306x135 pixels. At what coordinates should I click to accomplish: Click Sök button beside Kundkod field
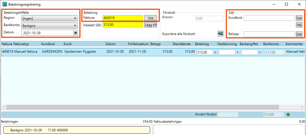(299, 18)
